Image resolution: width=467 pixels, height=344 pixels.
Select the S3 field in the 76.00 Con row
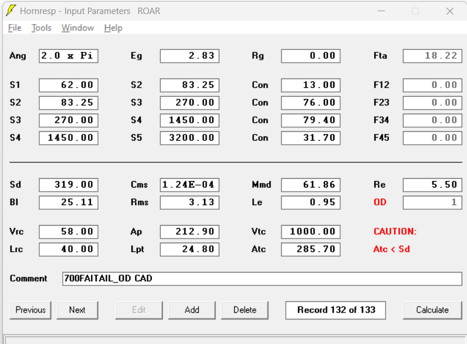[189, 103]
